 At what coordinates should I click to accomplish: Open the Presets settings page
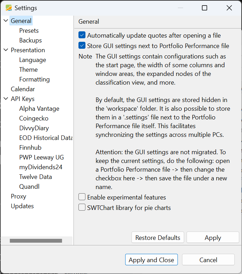pyautogui.click(x=29, y=31)
